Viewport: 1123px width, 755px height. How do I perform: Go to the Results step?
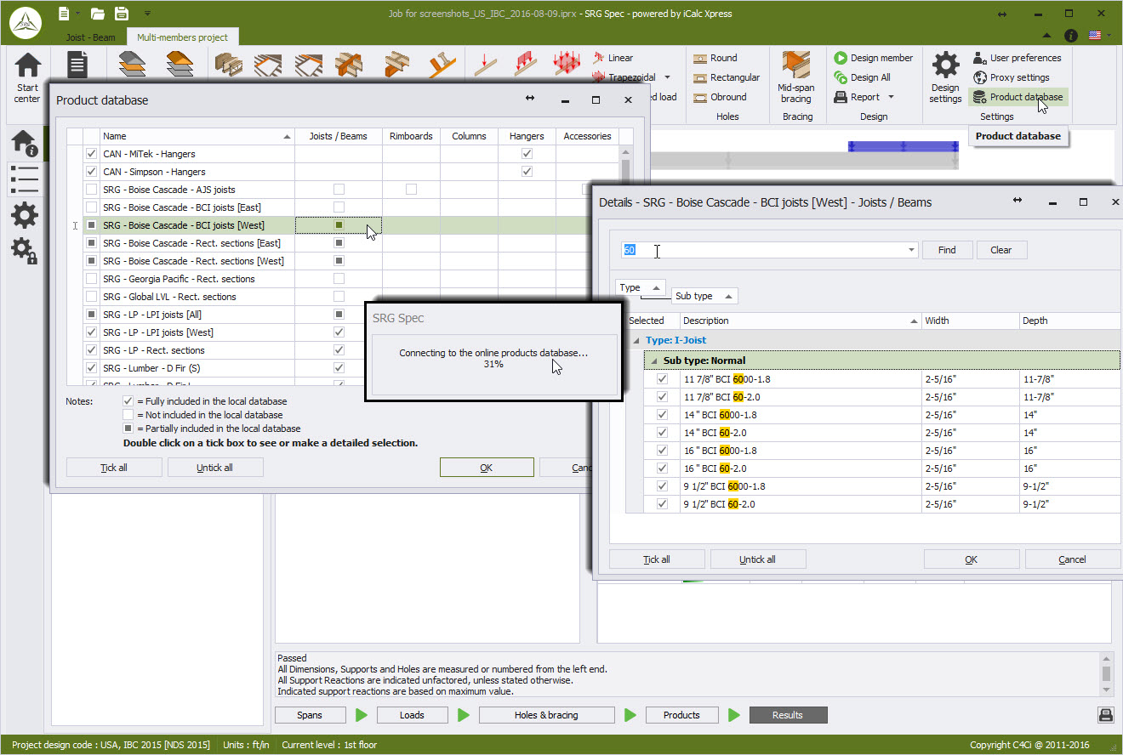(x=788, y=715)
